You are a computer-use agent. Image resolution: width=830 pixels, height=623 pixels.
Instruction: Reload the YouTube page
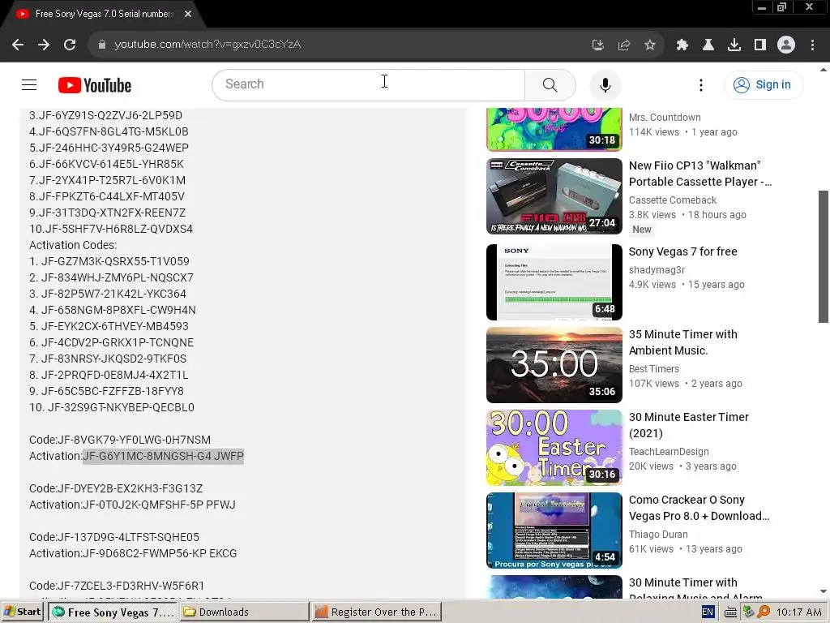coord(70,45)
